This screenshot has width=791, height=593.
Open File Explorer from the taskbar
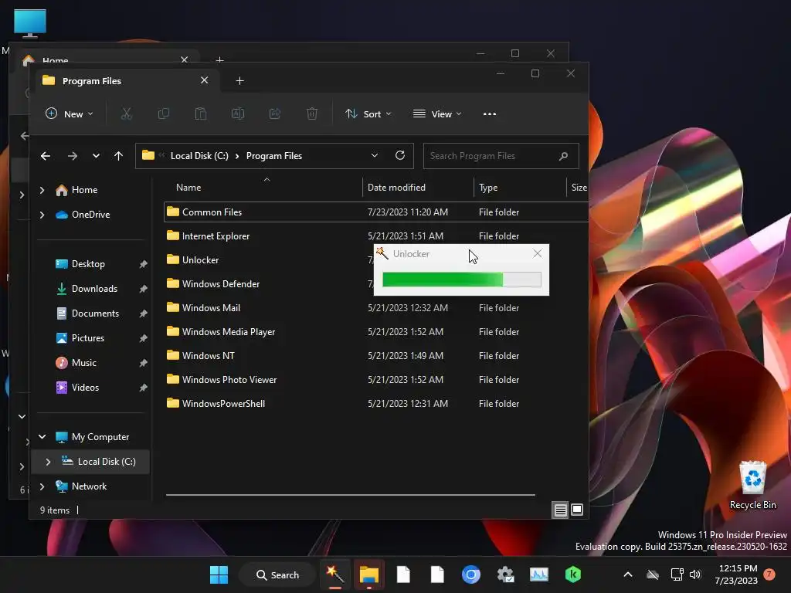368,574
